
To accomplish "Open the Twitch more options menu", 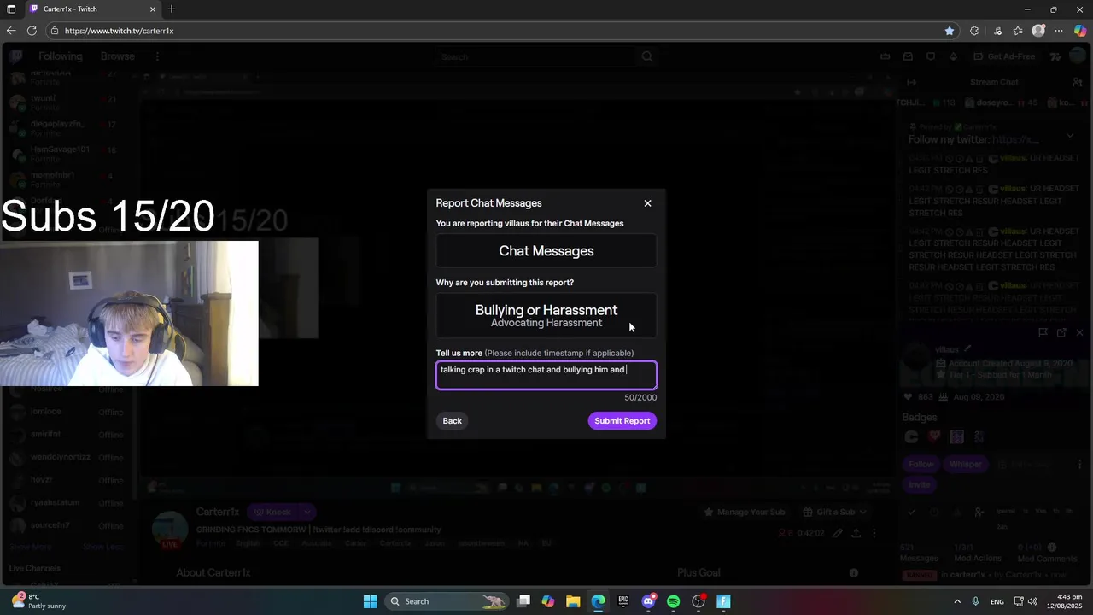I will [157, 56].
